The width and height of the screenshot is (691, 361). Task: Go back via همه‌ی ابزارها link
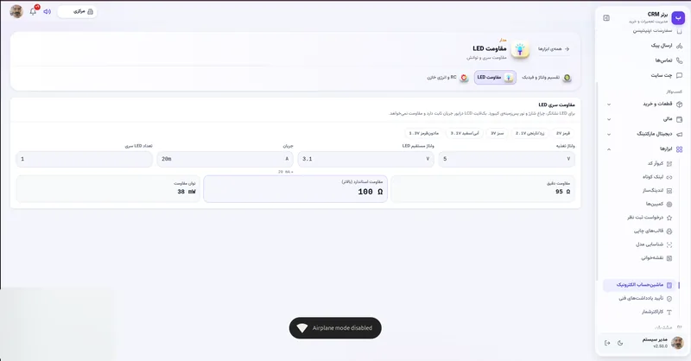tap(554, 49)
